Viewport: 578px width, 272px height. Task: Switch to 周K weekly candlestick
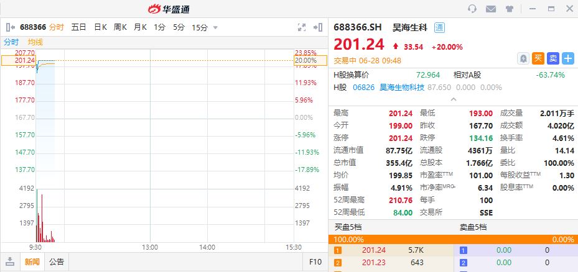pos(120,27)
